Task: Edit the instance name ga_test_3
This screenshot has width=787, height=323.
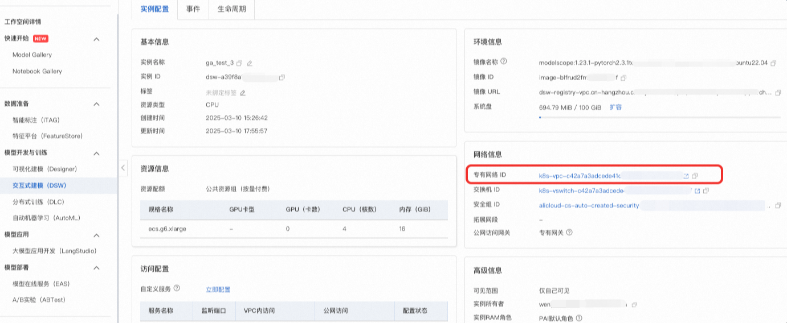Action: 250,63
